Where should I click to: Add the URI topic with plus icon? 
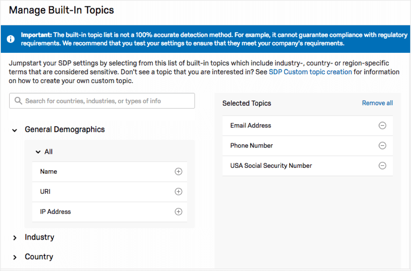[178, 192]
